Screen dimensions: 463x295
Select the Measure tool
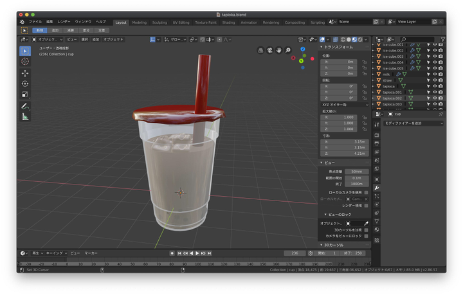[25, 117]
